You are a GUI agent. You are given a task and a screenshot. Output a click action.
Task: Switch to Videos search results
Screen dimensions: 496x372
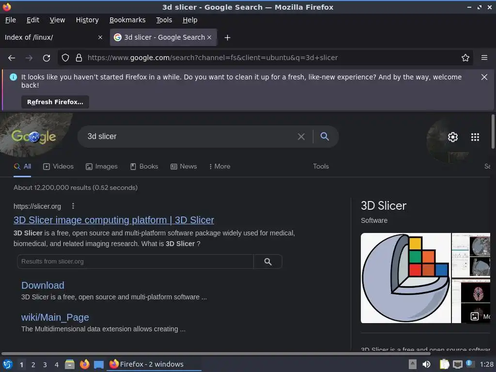(58, 167)
